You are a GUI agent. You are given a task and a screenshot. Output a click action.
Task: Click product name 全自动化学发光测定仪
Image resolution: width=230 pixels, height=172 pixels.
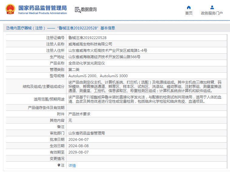point(86,63)
